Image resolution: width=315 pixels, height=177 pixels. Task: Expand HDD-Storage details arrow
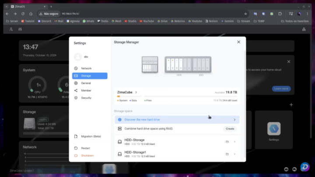click(234, 142)
